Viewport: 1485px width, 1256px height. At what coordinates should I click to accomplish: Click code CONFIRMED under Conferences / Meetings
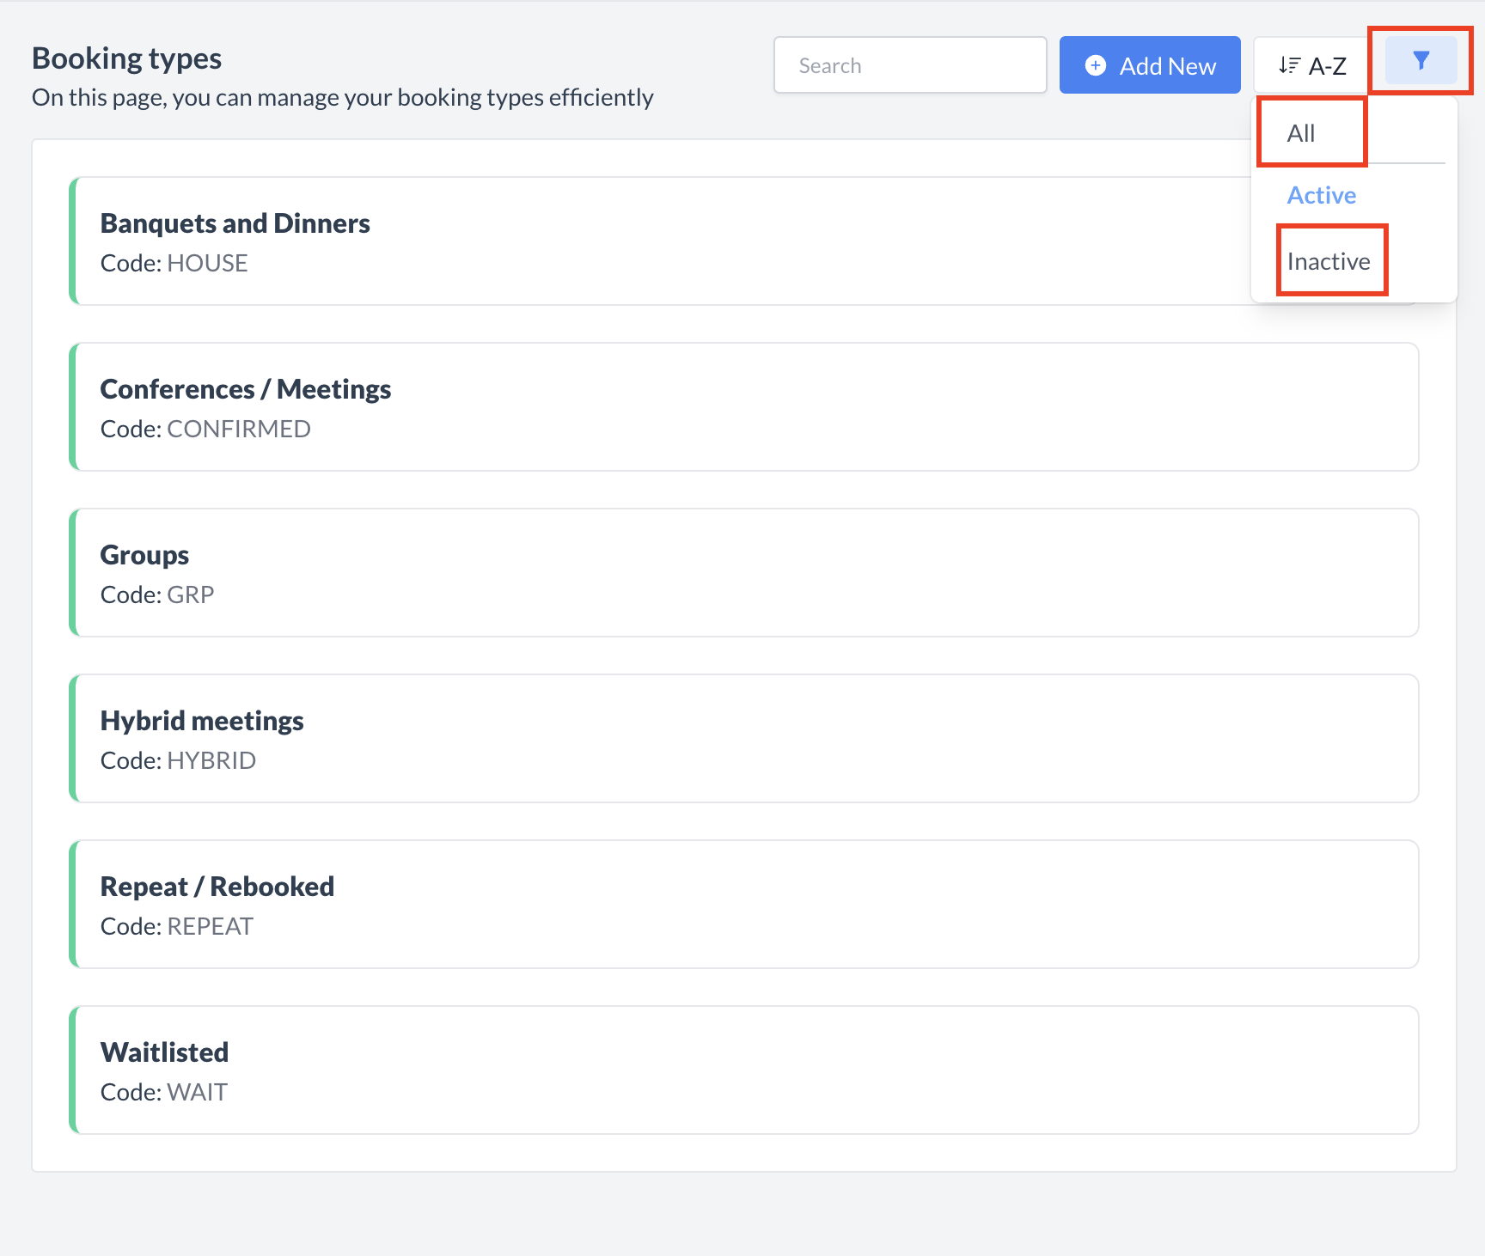coord(239,428)
